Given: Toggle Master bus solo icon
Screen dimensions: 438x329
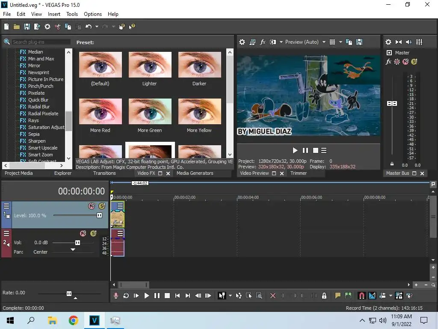Looking at the screenshot, I should coord(414,62).
